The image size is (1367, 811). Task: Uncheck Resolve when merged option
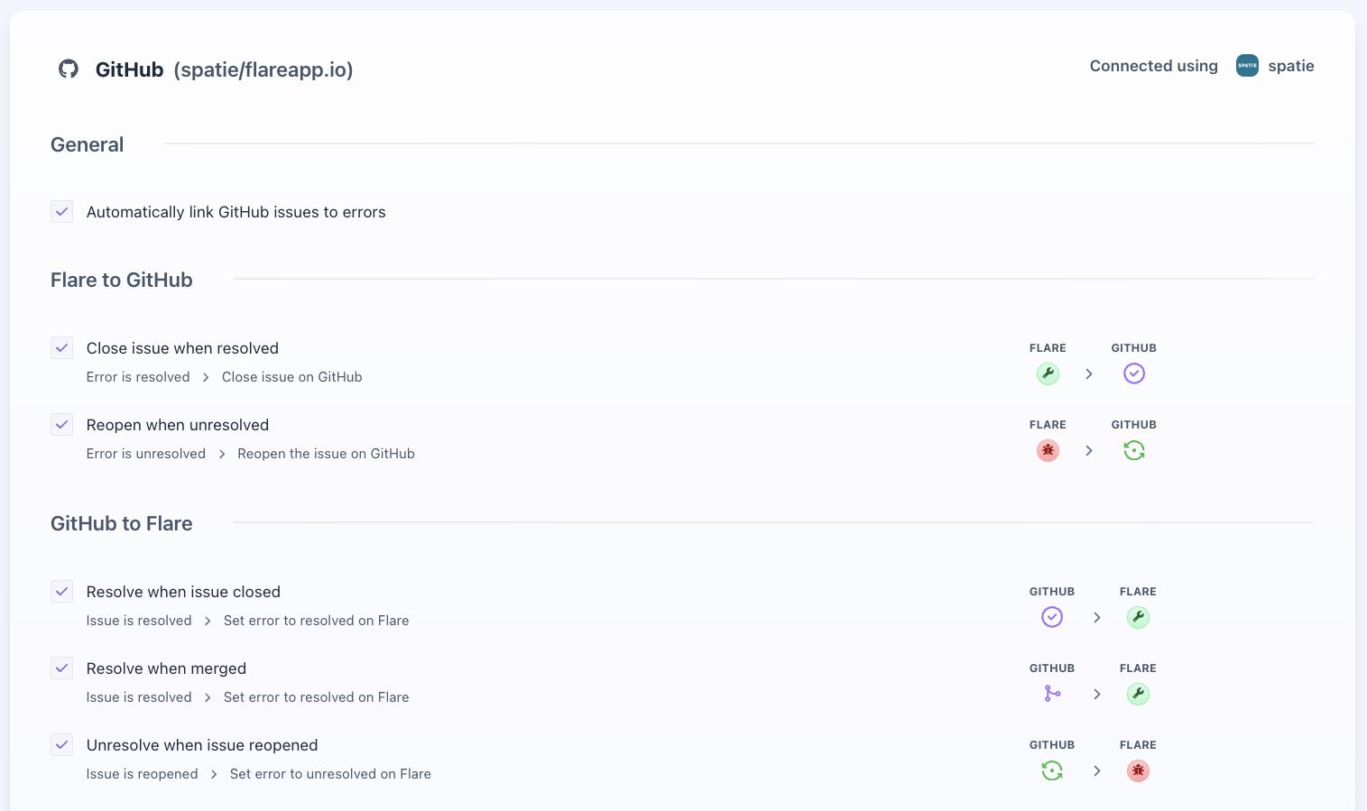click(x=62, y=668)
